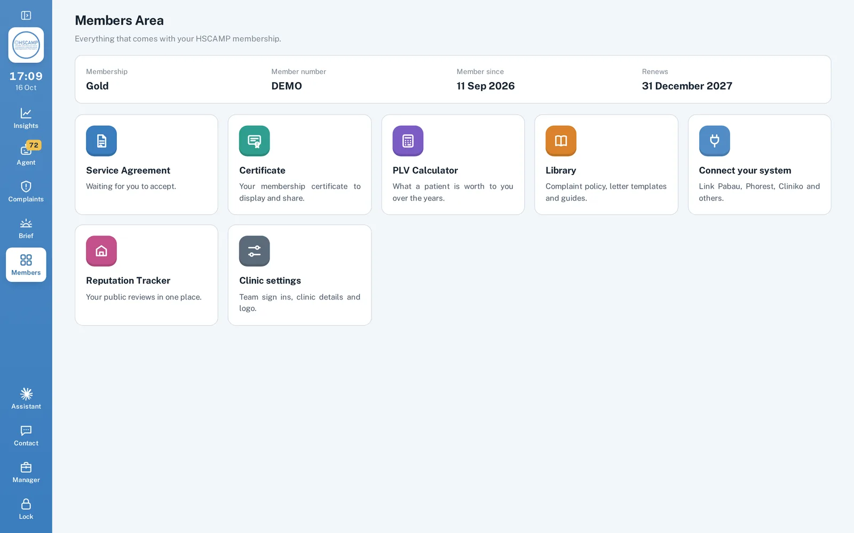This screenshot has height=533, width=854.
Task: Launch the Assistant from the sidebar
Action: (26, 399)
